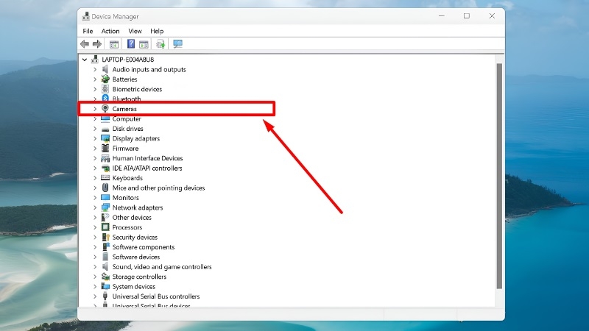The height and width of the screenshot is (331, 589).
Task: Click the Update driver toolbar icon
Action: click(x=161, y=44)
